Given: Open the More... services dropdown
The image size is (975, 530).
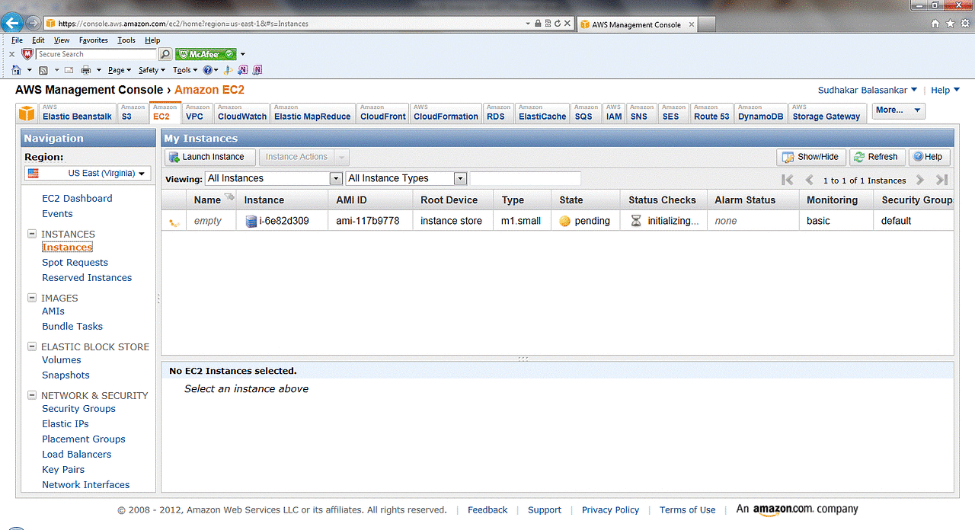Looking at the screenshot, I should [x=898, y=110].
